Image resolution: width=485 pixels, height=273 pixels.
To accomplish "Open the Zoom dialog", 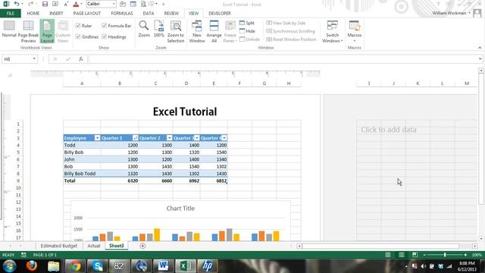I will coord(144,30).
